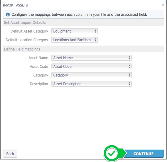Image resolution: width=167 pixels, height=162 pixels.
Task: Click the Continue button
Action: [143, 154]
